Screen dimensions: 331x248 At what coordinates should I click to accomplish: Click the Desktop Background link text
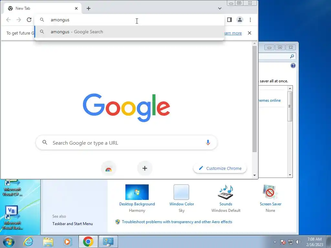tap(137, 204)
